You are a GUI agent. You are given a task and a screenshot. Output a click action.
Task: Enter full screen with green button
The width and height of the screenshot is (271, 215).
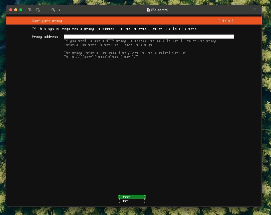[x=21, y=10]
